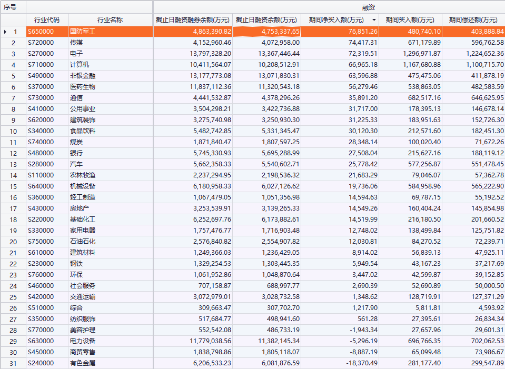Click row number 10 in the index column
The image size is (505, 369).
(x=14, y=131)
